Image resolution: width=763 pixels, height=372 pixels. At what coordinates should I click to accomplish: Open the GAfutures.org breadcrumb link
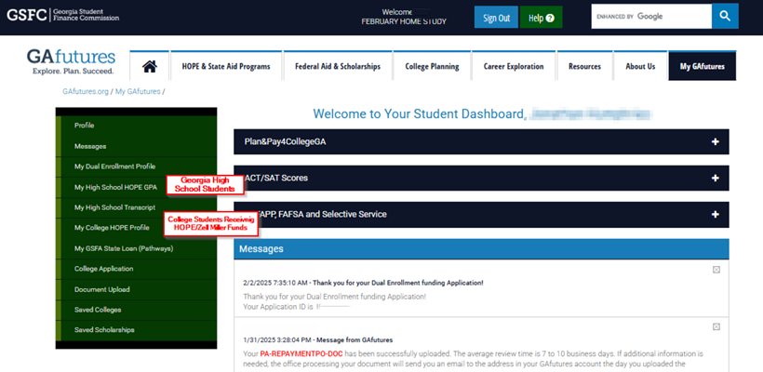[86, 91]
